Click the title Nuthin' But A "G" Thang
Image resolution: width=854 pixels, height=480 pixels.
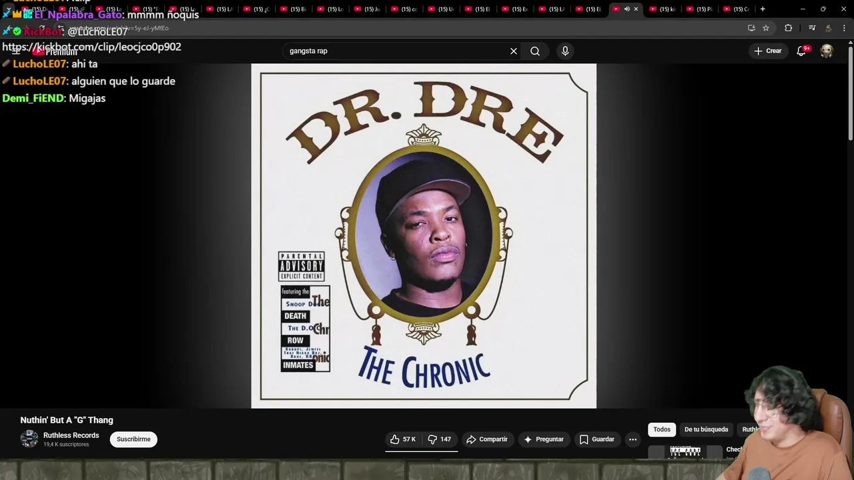coord(67,420)
